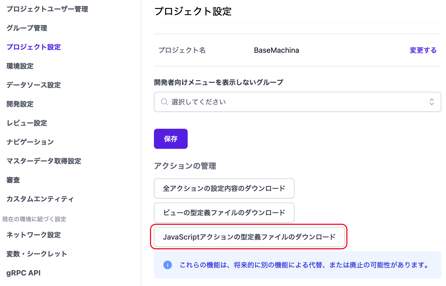Click プロジェクト設定 page heading
The height and width of the screenshot is (286, 446).
193,11
